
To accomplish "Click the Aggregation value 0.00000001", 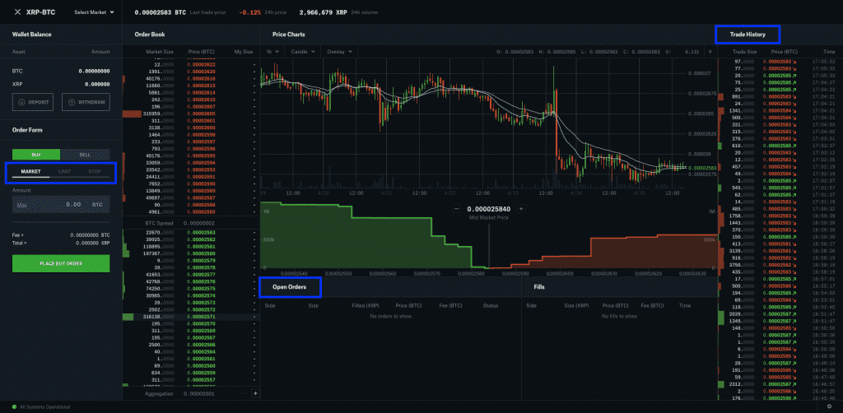I will click(199, 393).
